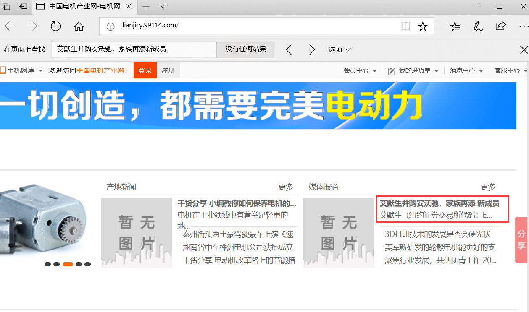
Task: Click the 电动力 banner image
Action: coord(258,105)
